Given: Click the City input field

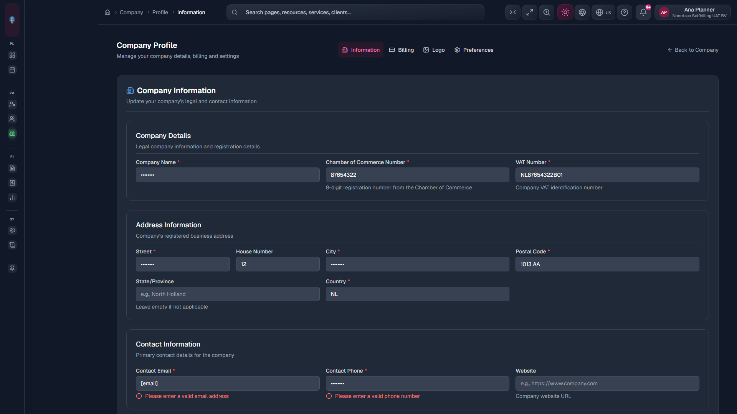Looking at the screenshot, I should [417, 264].
